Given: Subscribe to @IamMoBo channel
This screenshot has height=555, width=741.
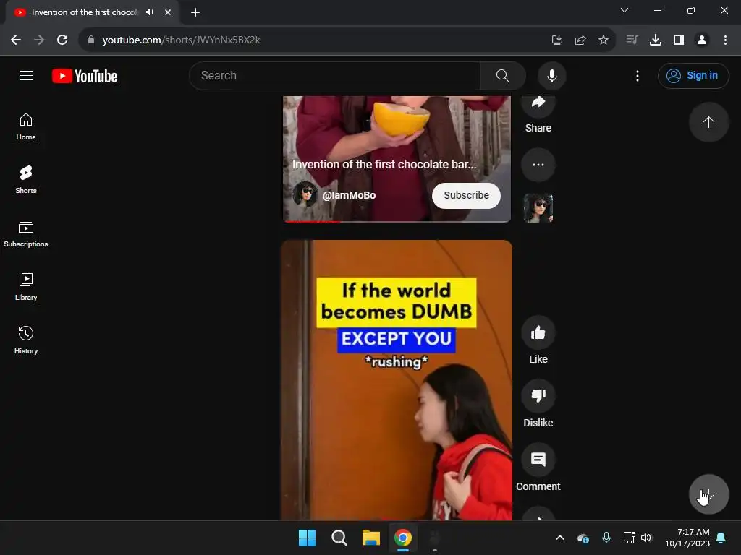Looking at the screenshot, I should click(x=466, y=195).
